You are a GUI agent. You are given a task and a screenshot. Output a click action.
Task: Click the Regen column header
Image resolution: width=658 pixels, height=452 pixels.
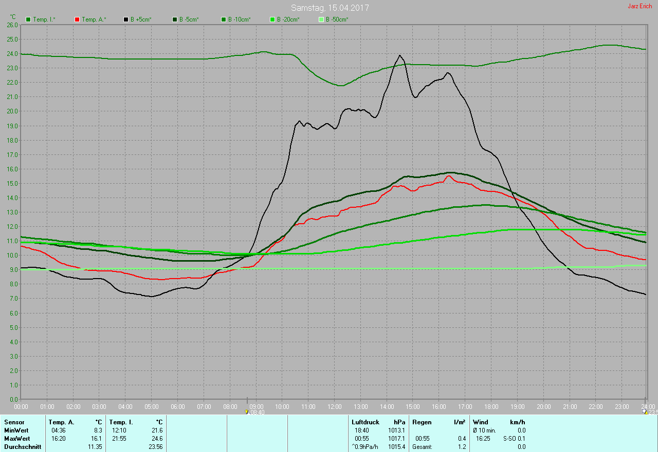tap(422, 422)
